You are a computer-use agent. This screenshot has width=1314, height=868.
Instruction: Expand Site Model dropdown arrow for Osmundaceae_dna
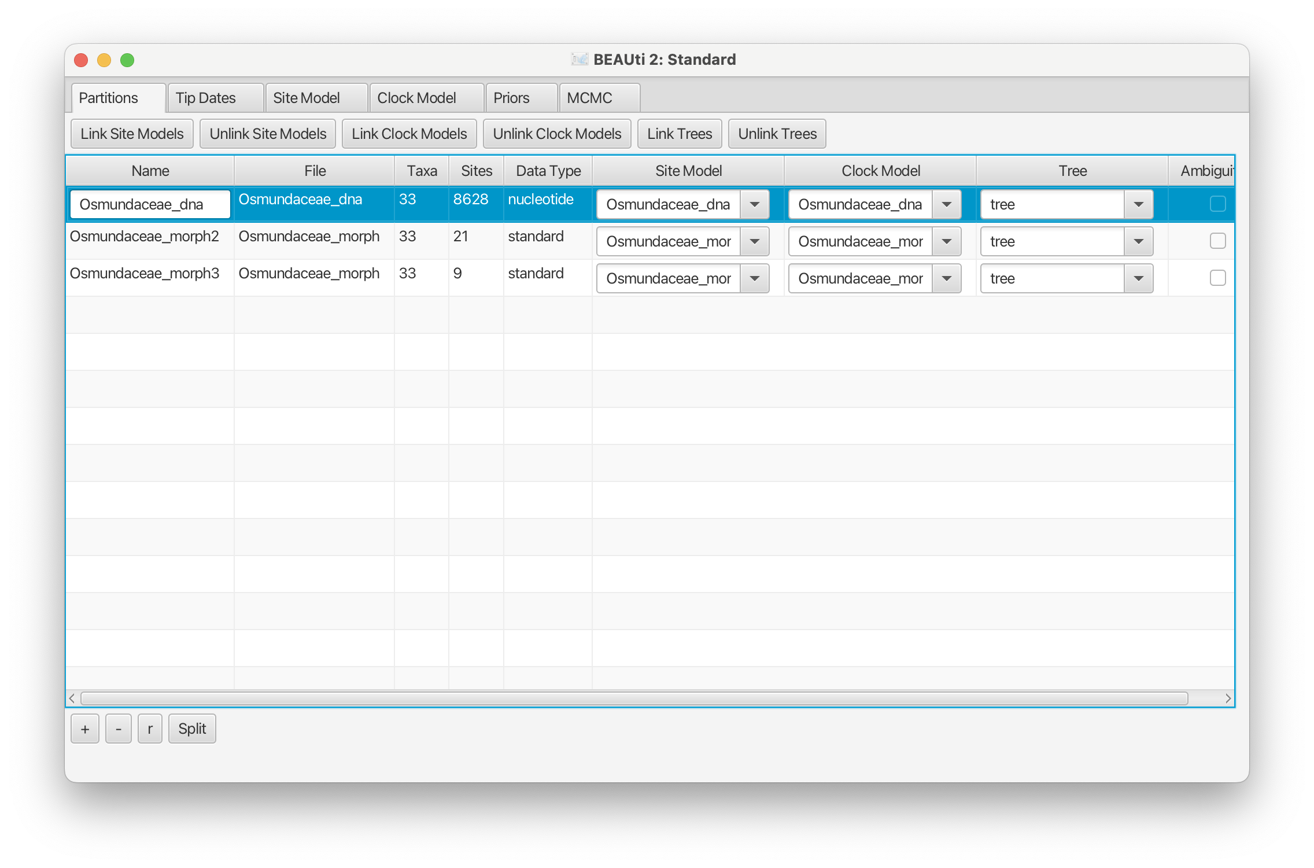pos(755,204)
